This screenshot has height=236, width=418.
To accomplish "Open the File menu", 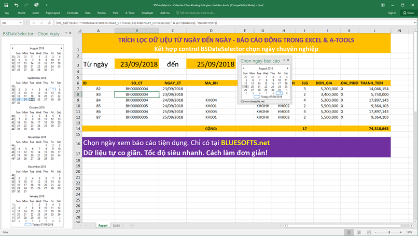I will pyautogui.click(x=7, y=13).
